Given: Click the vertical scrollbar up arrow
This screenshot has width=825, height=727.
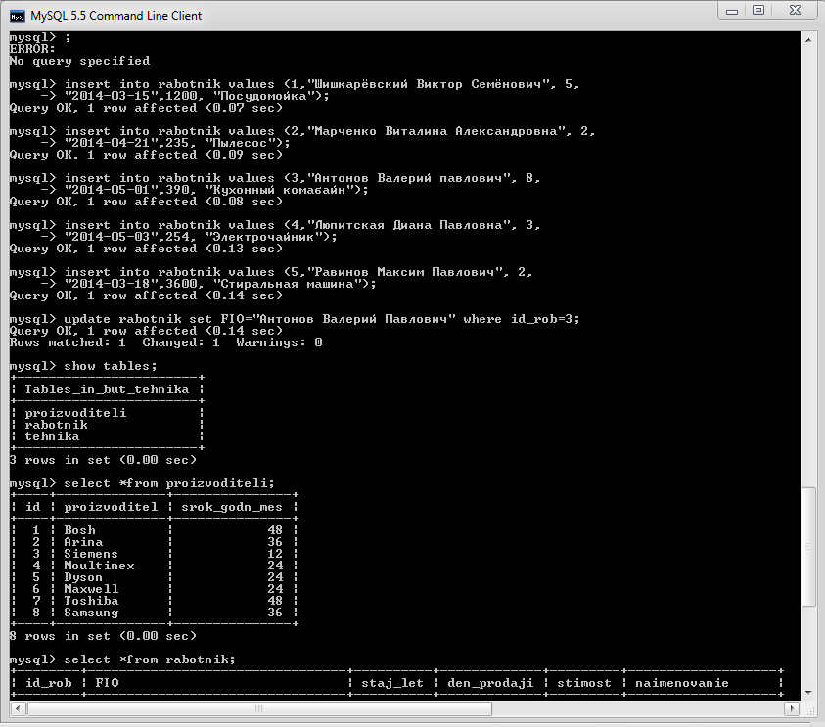Looking at the screenshot, I should (808, 40).
